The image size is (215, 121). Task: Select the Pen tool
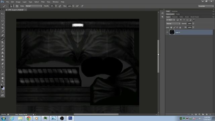click(x=2, y=64)
